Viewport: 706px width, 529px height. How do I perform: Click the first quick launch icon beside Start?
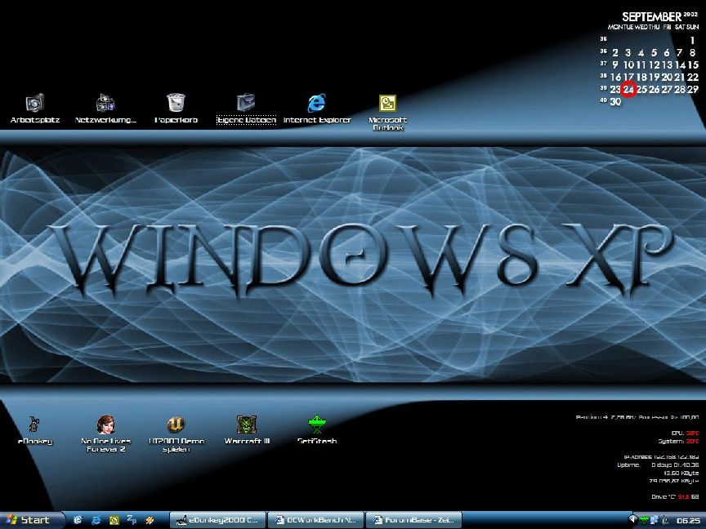(x=78, y=520)
